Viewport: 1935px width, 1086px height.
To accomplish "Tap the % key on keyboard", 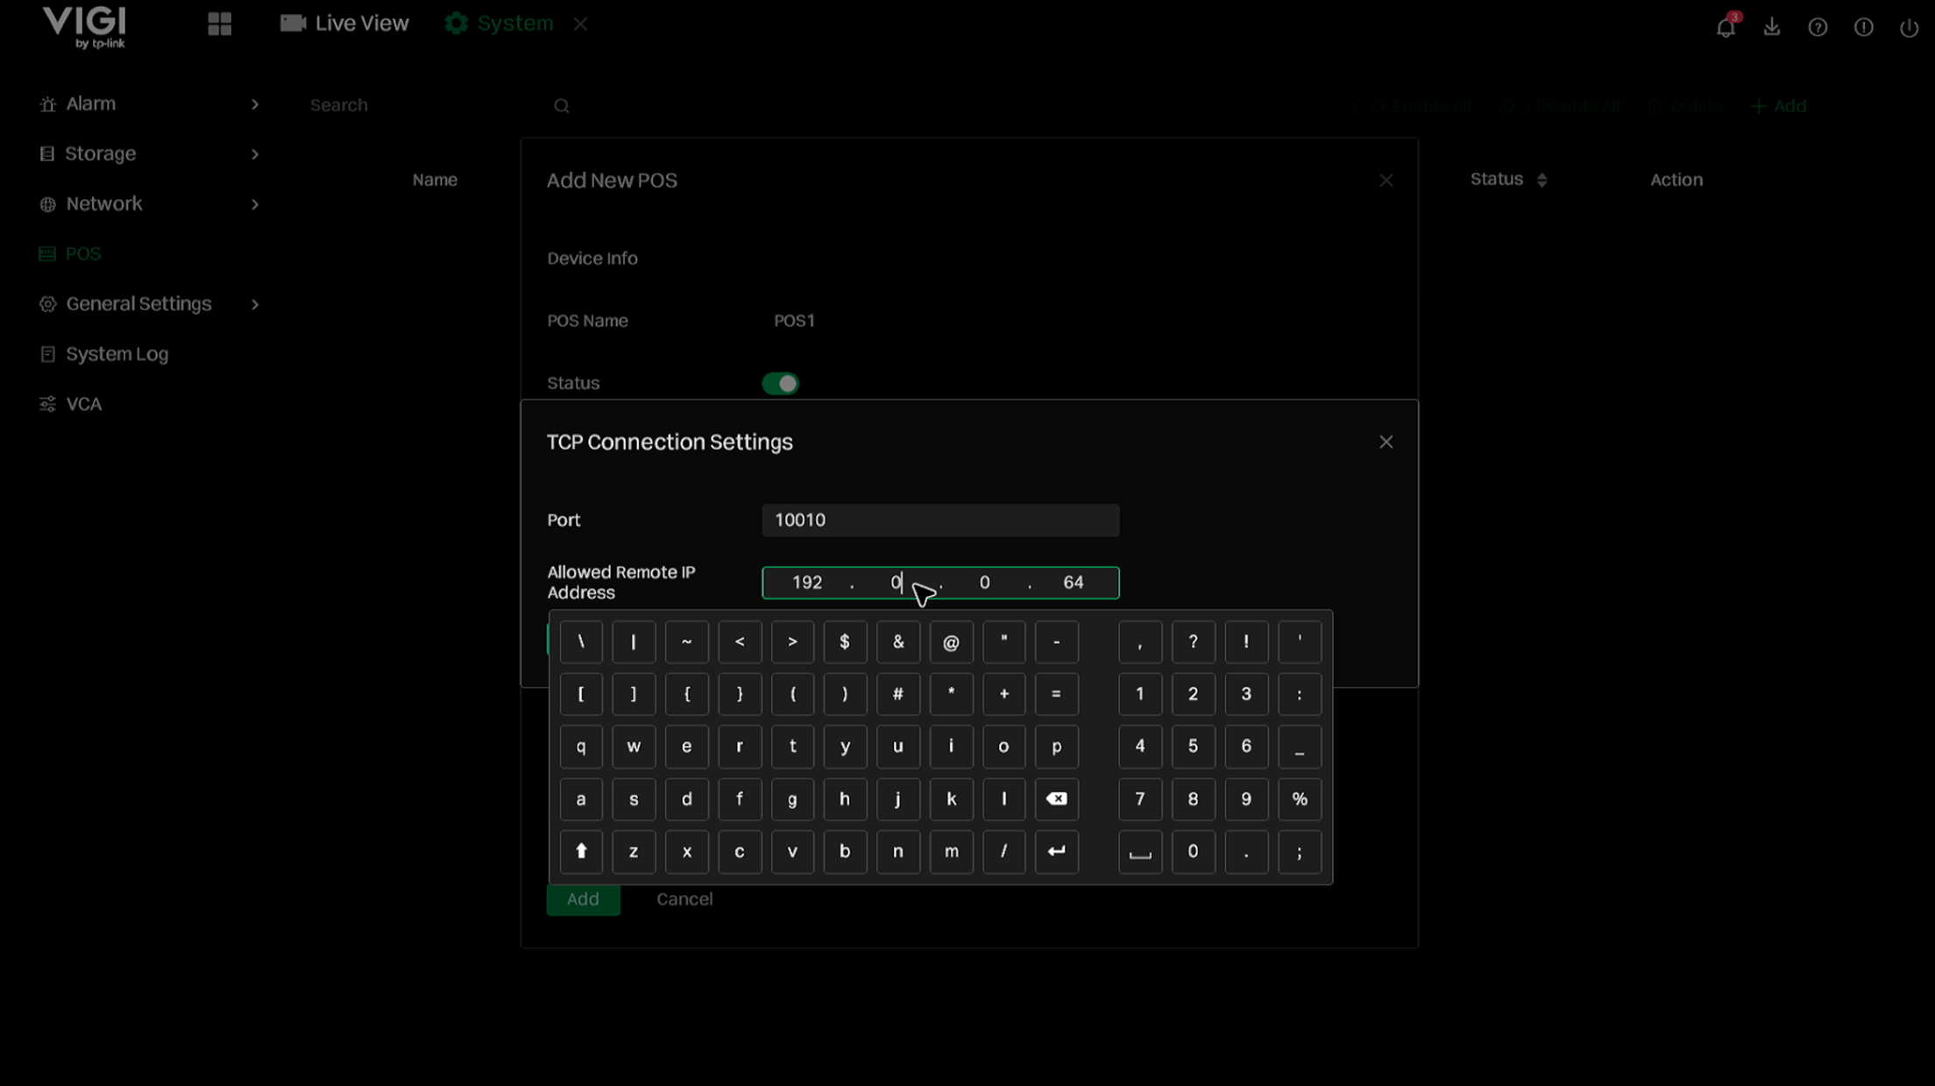I will (1300, 799).
